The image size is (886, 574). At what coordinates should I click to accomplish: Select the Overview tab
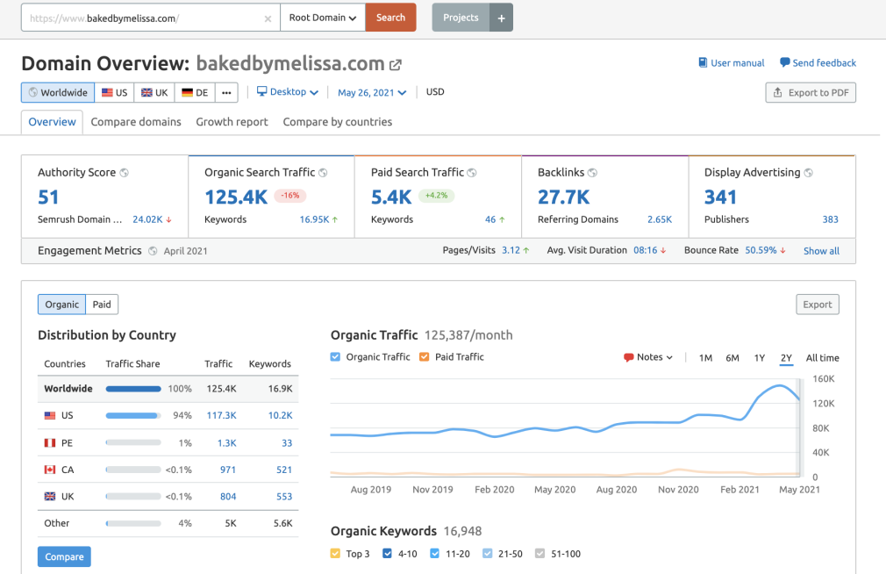[x=52, y=122]
